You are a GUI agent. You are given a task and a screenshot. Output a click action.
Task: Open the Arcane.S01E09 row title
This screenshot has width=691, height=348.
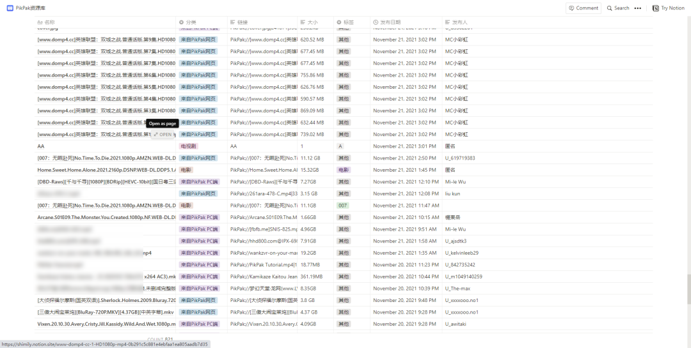106,217
